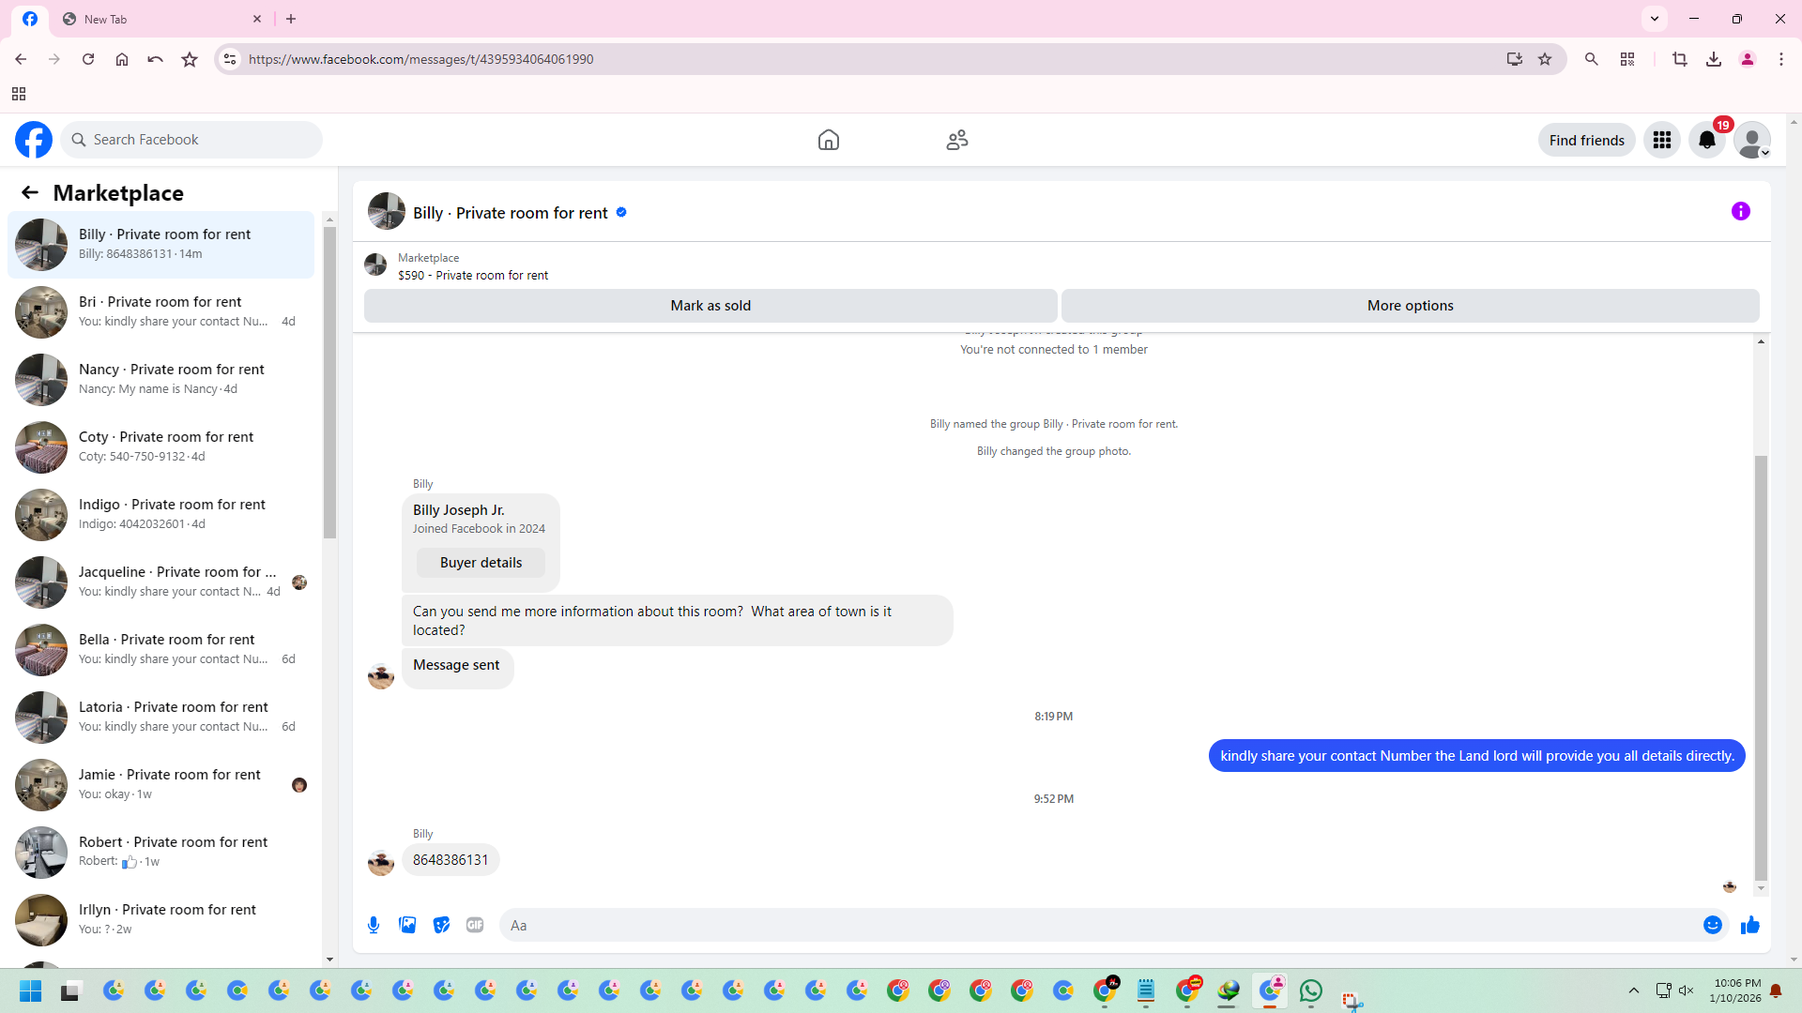The image size is (1802, 1013).
Task: Open the Friends tab
Action: click(x=957, y=140)
